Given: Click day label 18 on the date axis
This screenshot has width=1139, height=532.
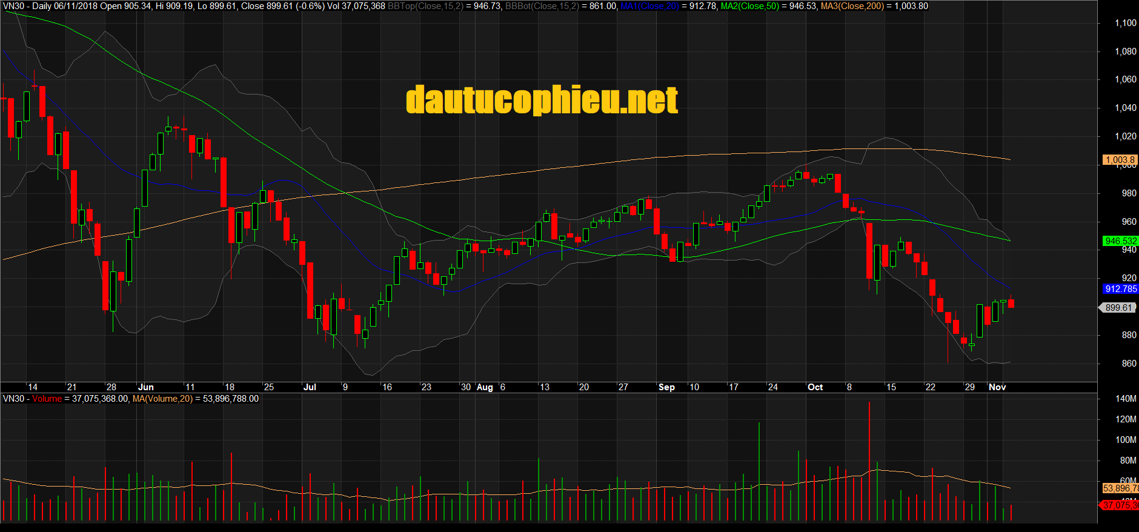Looking at the screenshot, I should pos(229,387).
